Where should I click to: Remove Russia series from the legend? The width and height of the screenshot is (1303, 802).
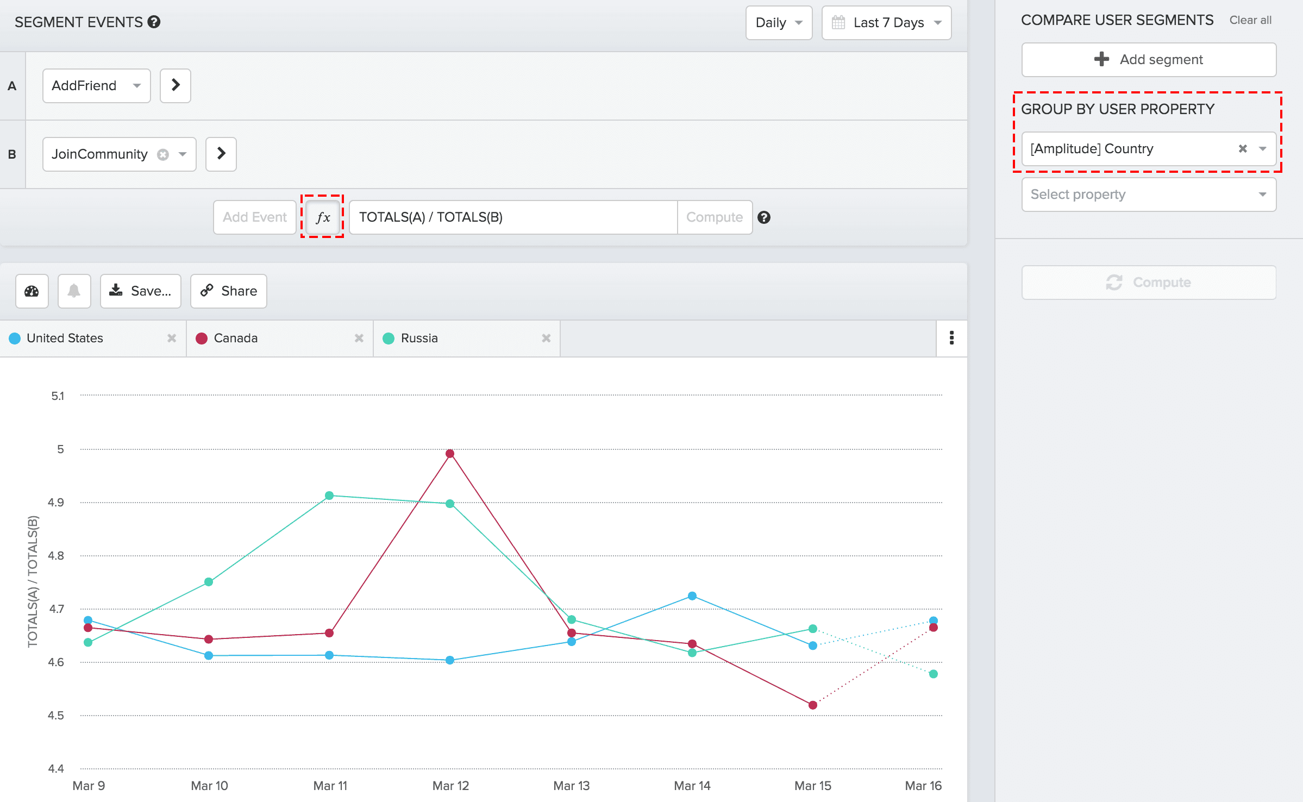(546, 338)
